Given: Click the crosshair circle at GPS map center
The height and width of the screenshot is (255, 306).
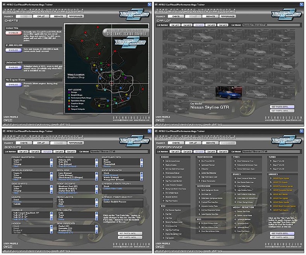Looking at the screenshot, I should (112, 84).
